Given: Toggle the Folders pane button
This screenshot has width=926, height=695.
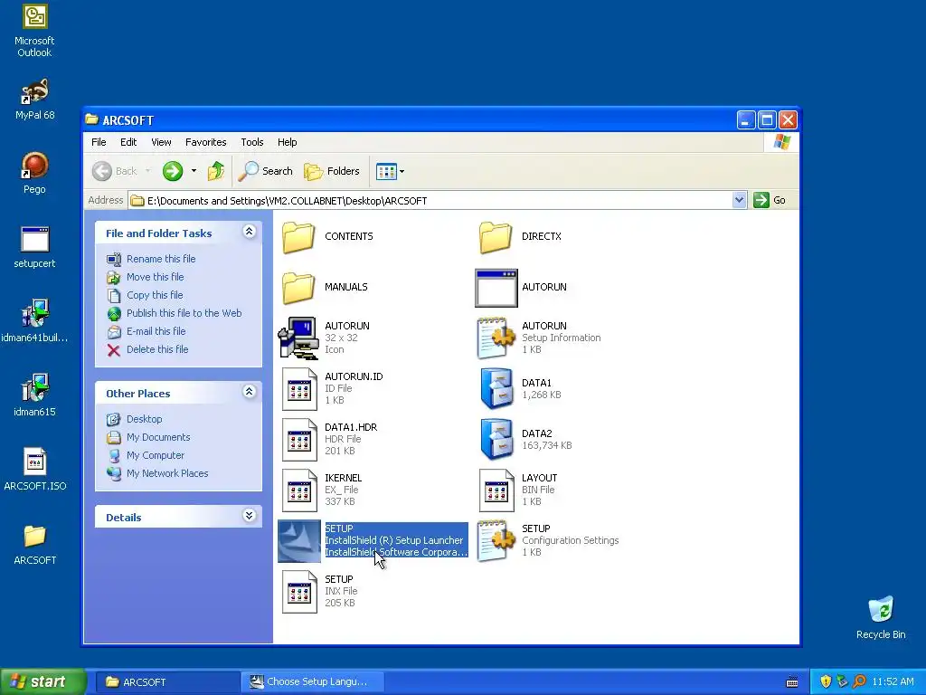Looking at the screenshot, I should tap(331, 171).
